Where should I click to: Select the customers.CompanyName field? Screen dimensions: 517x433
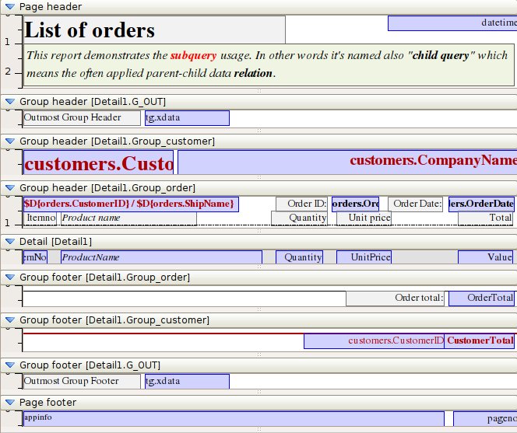pos(347,162)
